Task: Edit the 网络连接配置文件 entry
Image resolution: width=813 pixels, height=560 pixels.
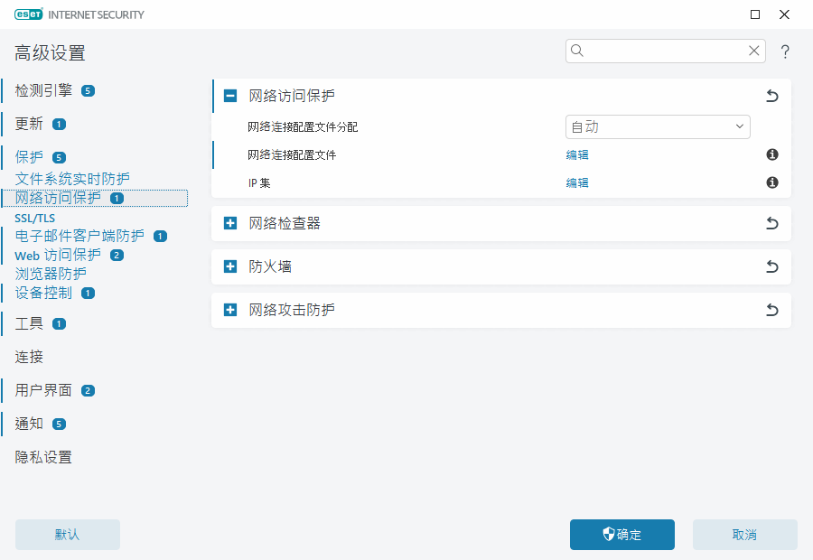Action: coord(577,154)
